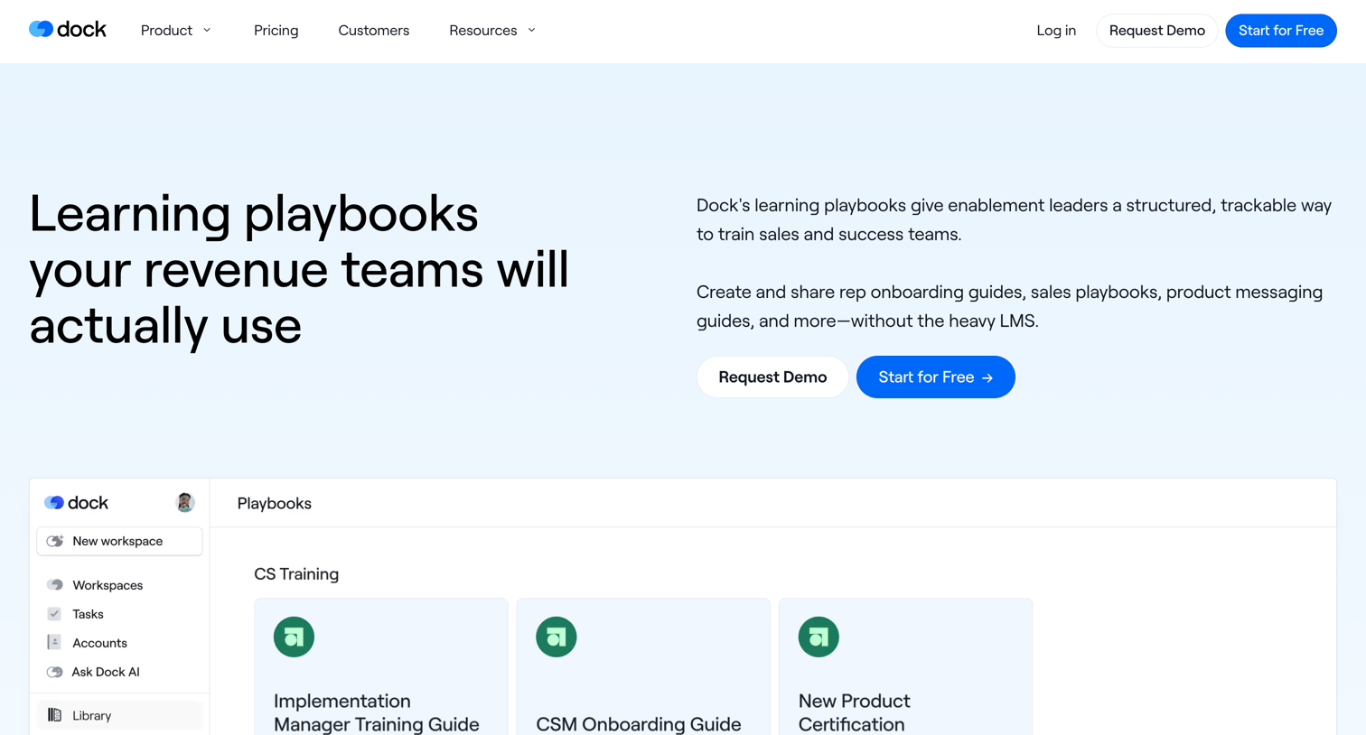Screen dimensions: 1366x735
Task: Click the paragraph starting "Dock's learning playbooks"
Action: pos(1014,219)
